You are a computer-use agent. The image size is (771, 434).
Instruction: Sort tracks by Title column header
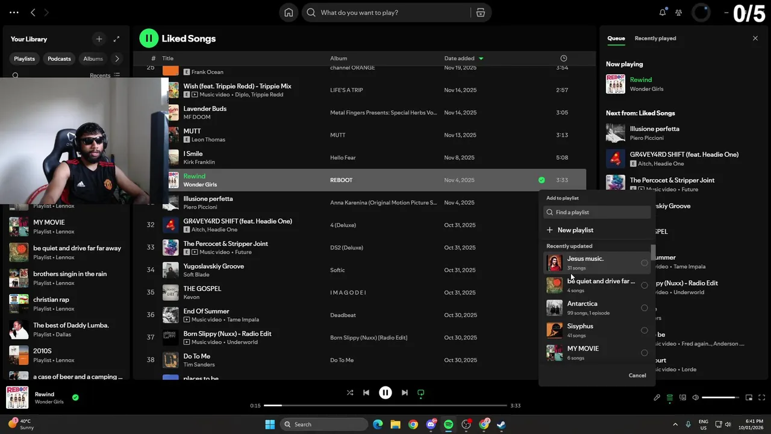(x=167, y=58)
